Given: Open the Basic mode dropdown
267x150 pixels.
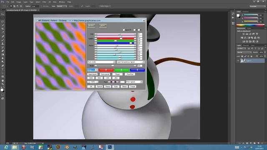Looking at the screenshot, I should tap(101, 62).
